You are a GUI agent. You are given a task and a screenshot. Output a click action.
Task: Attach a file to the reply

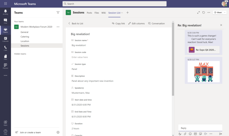[185, 134]
